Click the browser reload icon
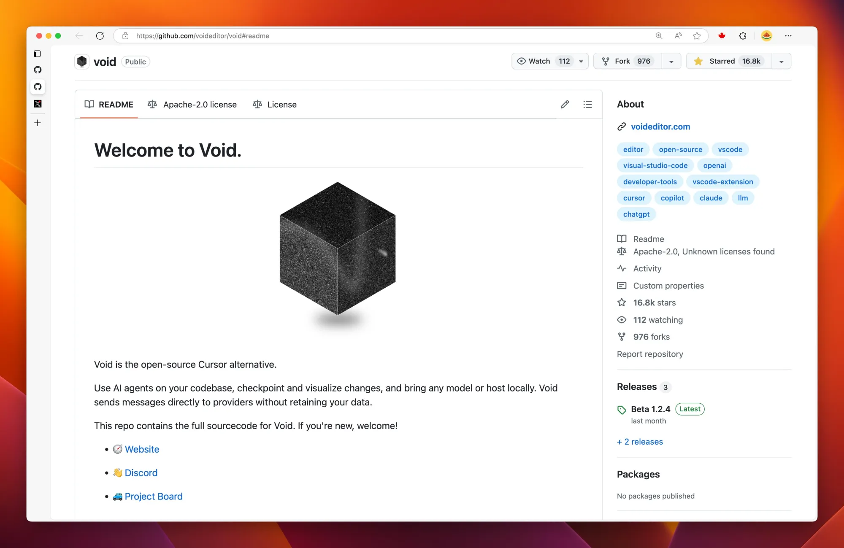The height and width of the screenshot is (548, 844). click(100, 36)
